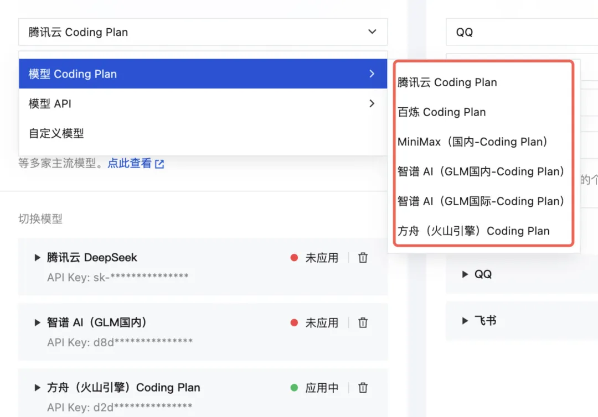Click the chevron on 模型 Coding Plan row
This screenshot has height=417, width=598.
pos(372,74)
